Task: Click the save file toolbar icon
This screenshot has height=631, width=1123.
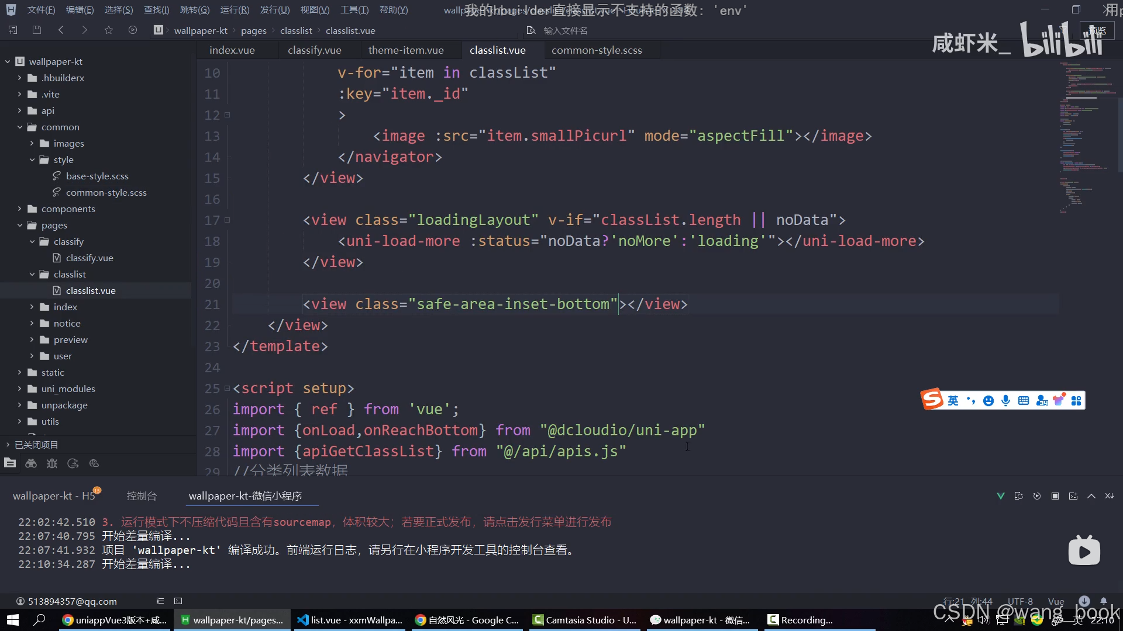Action: click(37, 30)
